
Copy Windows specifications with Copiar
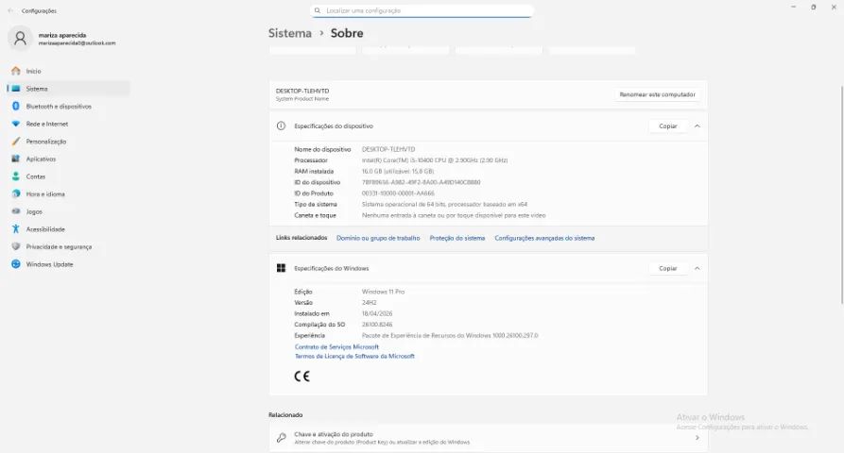[668, 268]
